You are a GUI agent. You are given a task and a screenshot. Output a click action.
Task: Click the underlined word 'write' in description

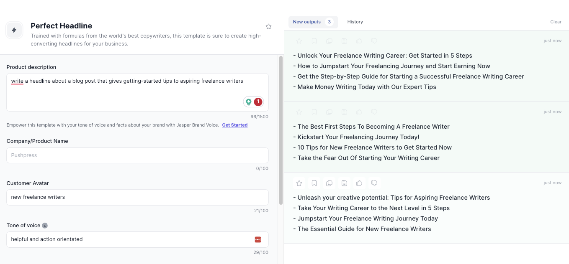click(x=17, y=81)
